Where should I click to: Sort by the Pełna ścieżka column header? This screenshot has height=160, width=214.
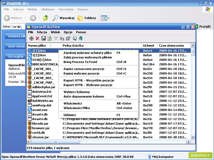pyautogui.click(x=101, y=46)
